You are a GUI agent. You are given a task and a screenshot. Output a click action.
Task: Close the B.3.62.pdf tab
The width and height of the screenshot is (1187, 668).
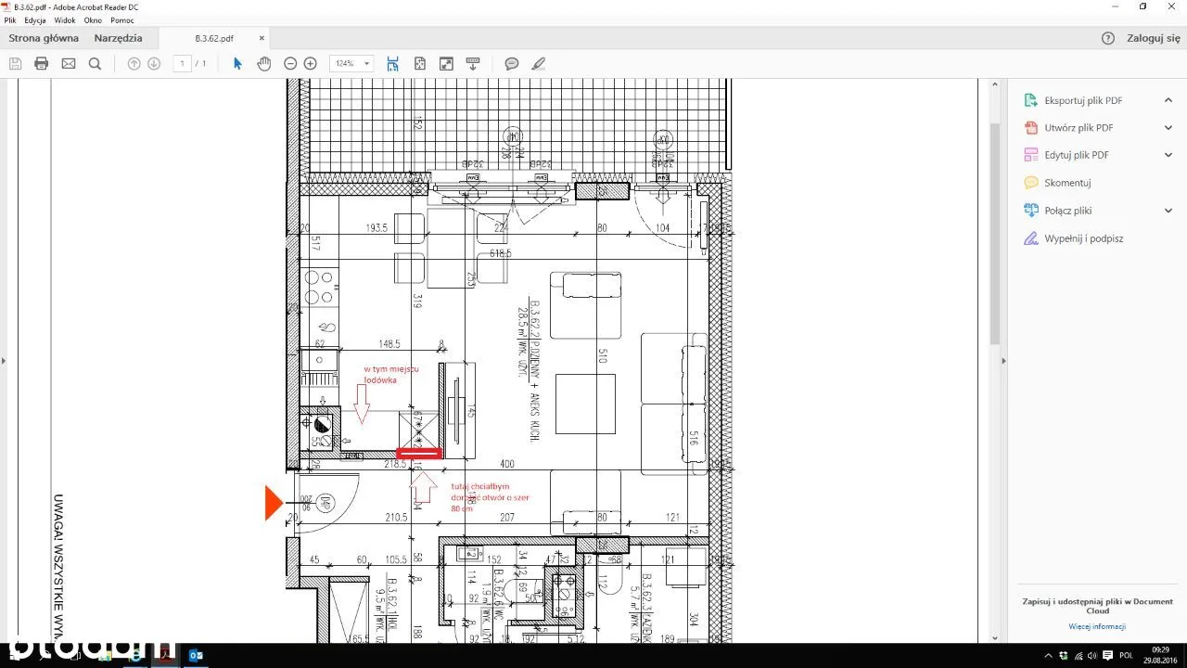[x=262, y=38]
